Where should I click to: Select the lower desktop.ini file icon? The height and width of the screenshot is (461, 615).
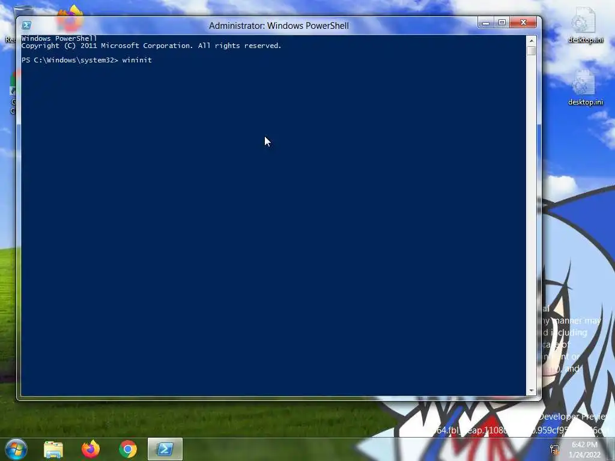point(585,88)
